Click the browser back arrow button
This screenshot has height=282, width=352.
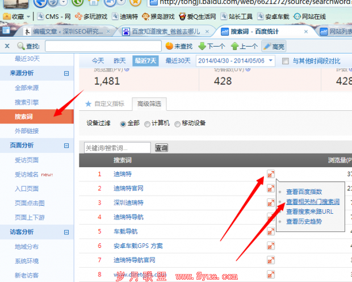click(40, 2)
